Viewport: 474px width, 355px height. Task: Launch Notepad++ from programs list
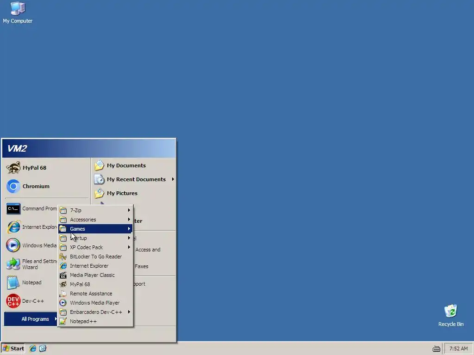pos(95,322)
